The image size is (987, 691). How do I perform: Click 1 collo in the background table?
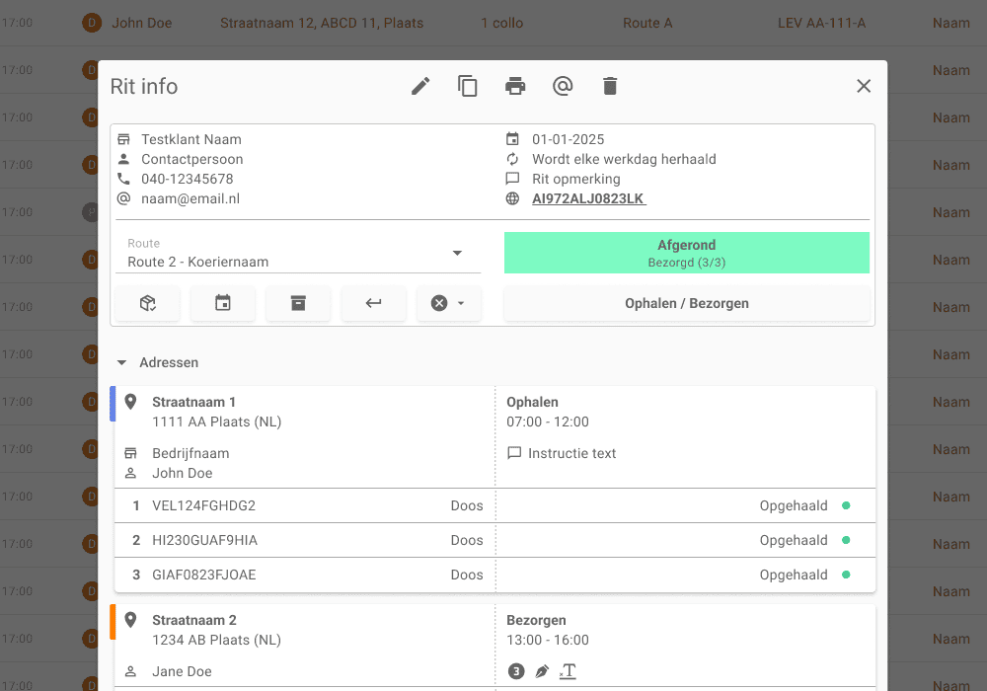[501, 24]
